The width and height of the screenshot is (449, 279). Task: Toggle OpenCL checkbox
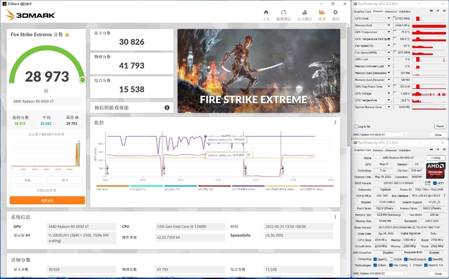coord(375,259)
